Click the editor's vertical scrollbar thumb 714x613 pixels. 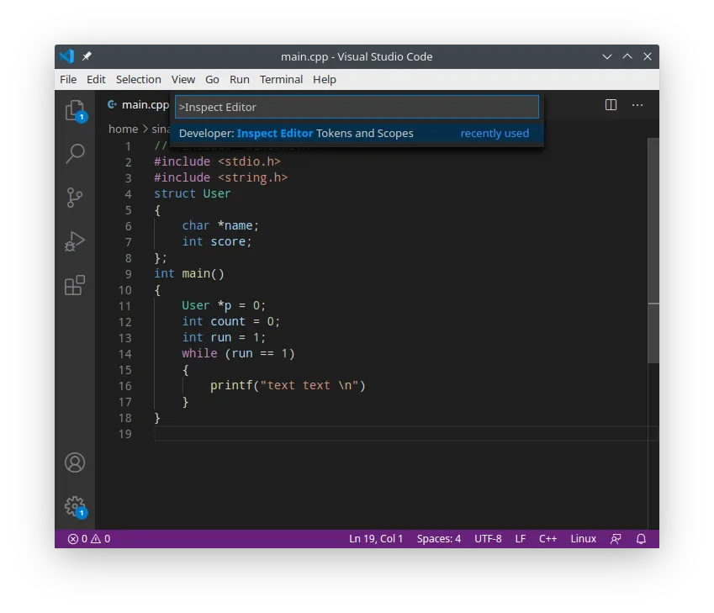pos(653,251)
